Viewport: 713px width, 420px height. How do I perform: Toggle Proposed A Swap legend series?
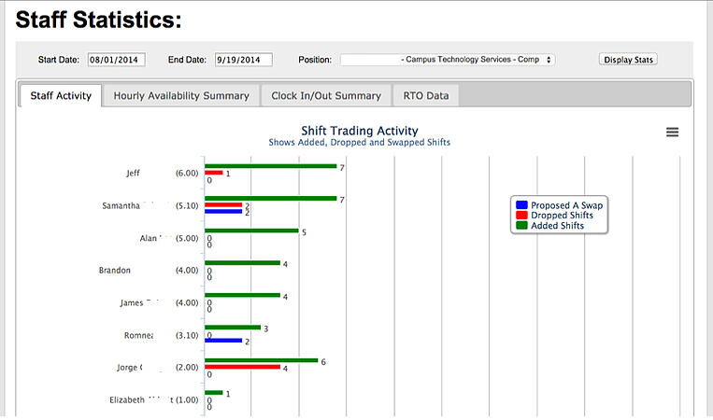[x=567, y=204]
